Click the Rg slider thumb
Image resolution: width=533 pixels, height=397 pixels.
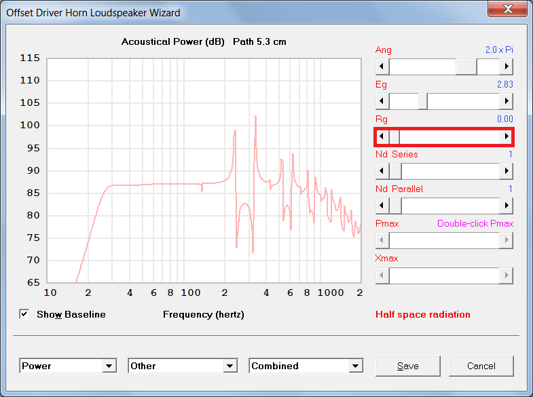coord(394,136)
